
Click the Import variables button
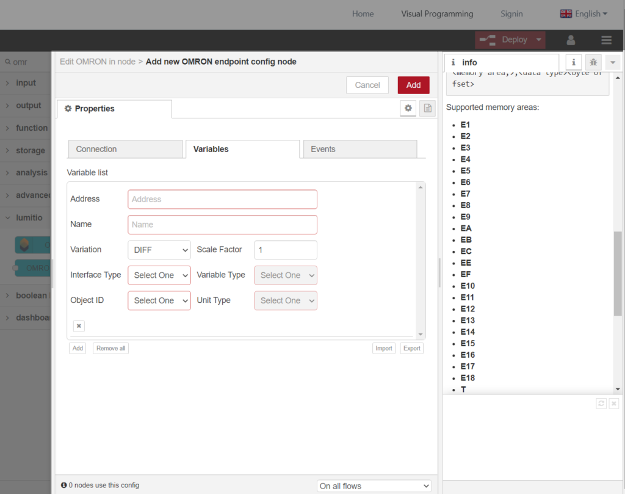[x=383, y=348]
